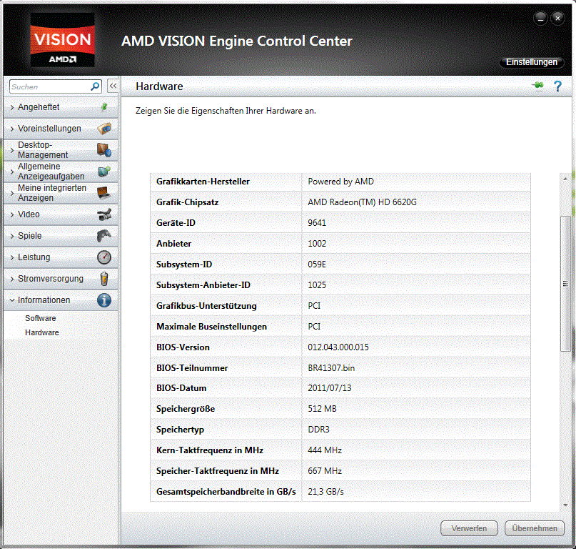This screenshot has width=576, height=549.
Task: Open the Software information page
Action: [x=41, y=318]
